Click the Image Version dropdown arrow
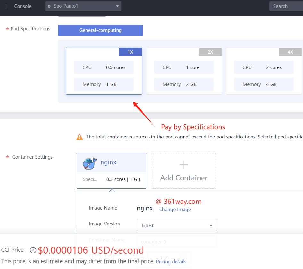Viewport: 303px width, 269px height. [211, 225]
